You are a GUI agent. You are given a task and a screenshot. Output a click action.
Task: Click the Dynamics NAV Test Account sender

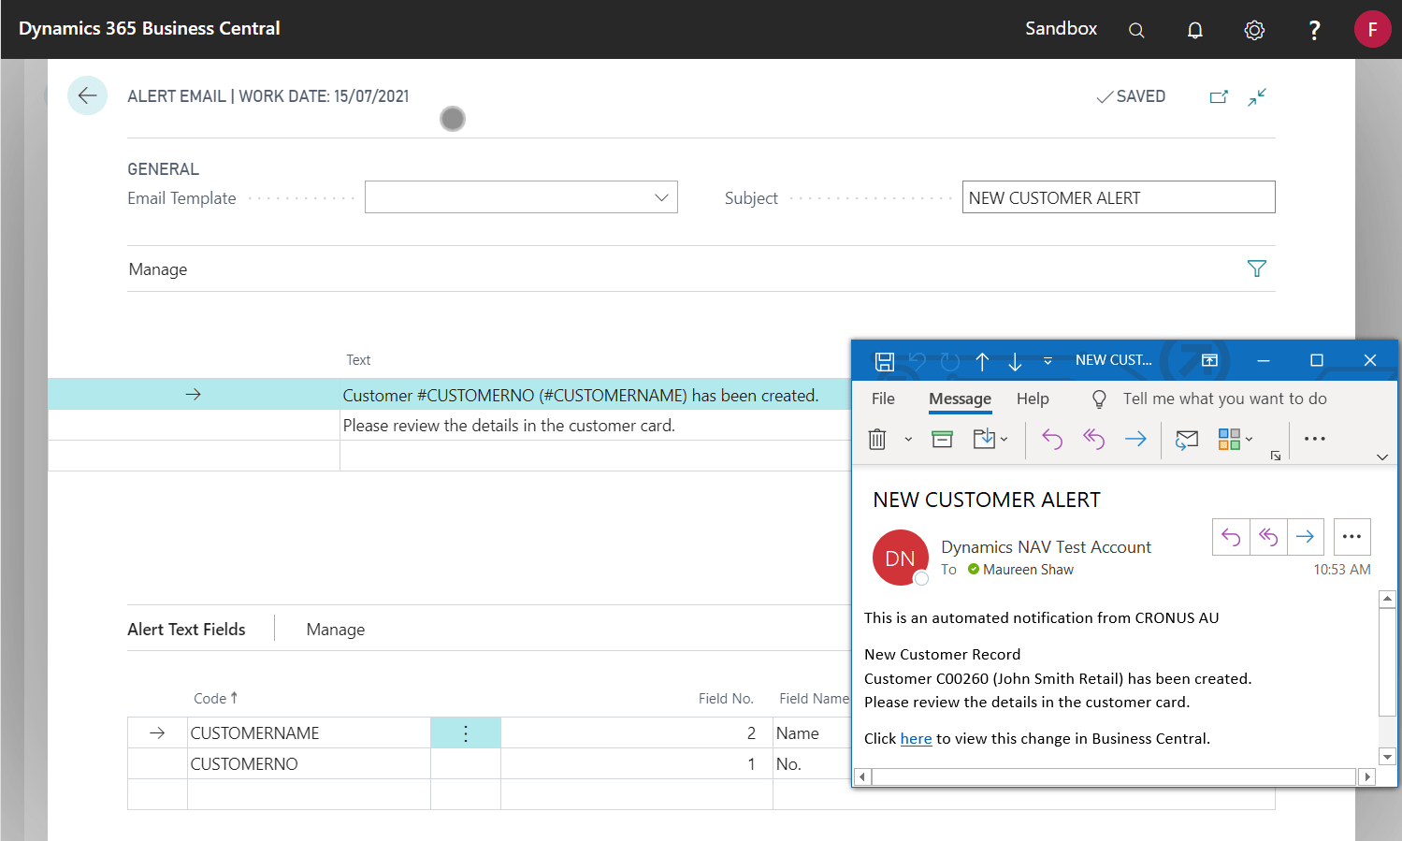pos(1046,547)
